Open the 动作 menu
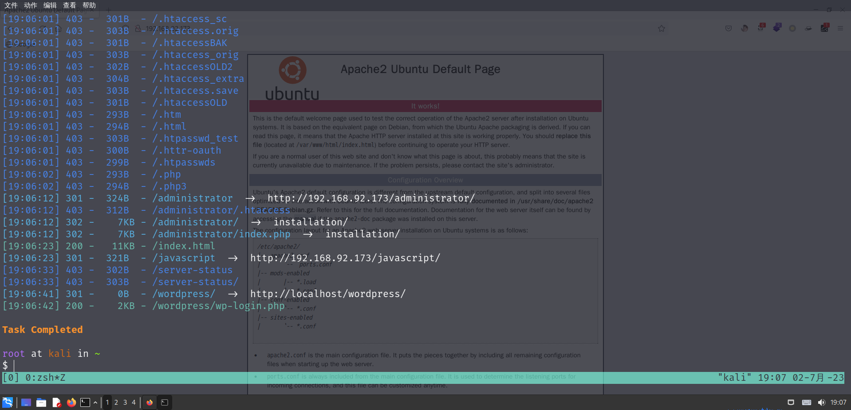Image resolution: width=851 pixels, height=410 pixels. (x=31, y=5)
